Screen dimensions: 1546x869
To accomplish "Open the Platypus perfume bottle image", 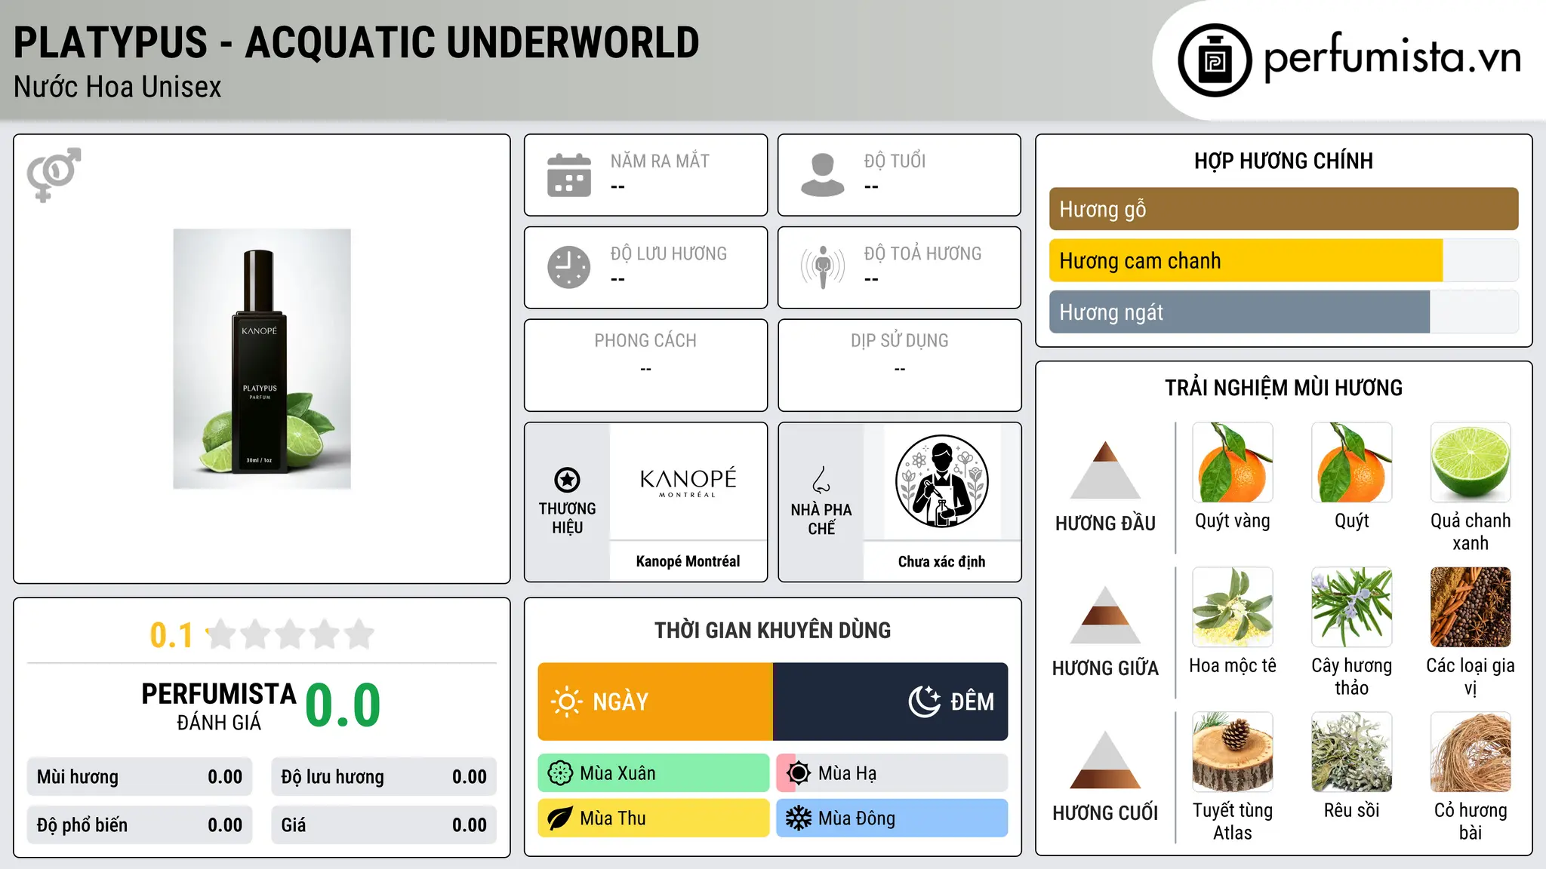I will pos(262,359).
